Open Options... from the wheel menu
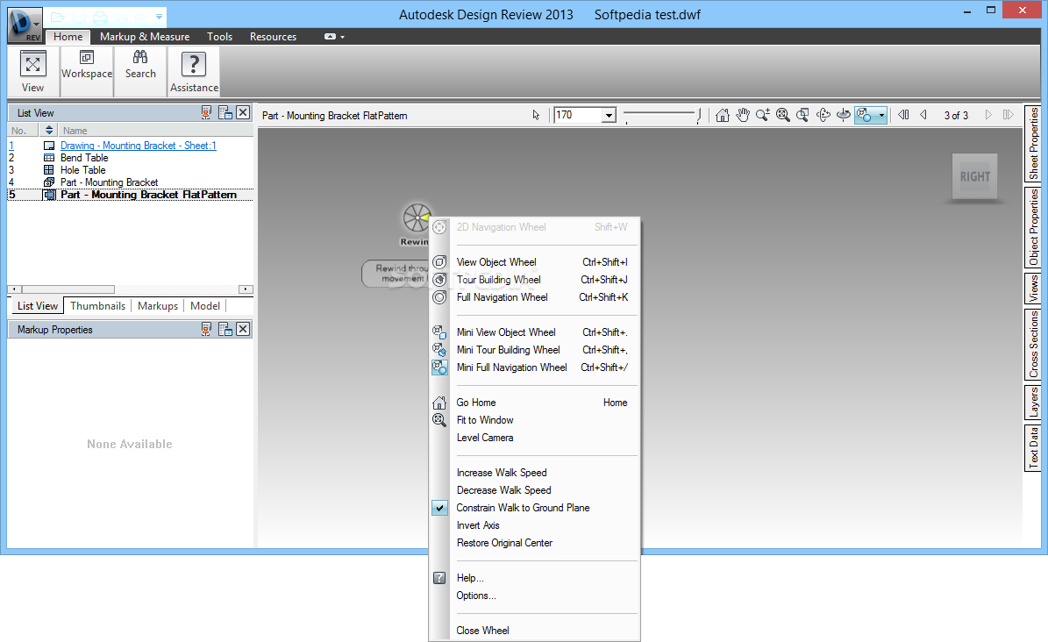 [534, 596]
